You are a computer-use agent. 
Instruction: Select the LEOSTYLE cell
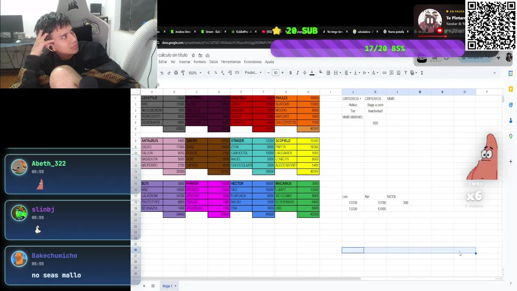click(152, 98)
